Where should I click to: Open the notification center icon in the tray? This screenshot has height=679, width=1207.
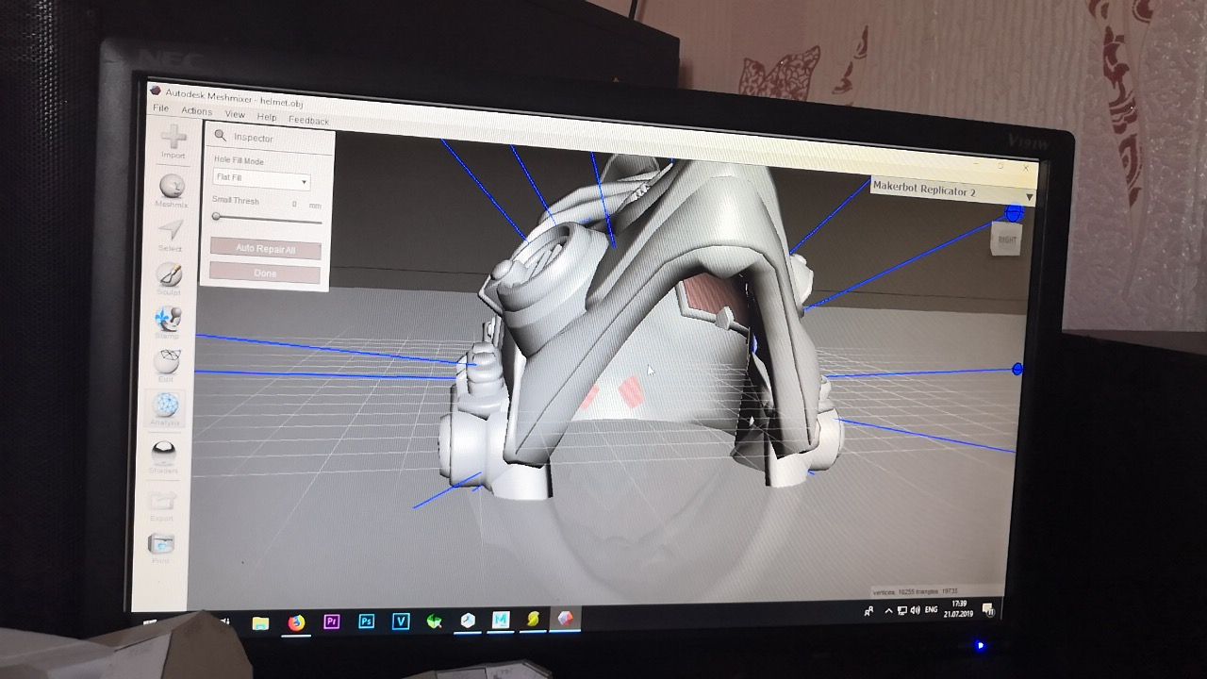(988, 610)
